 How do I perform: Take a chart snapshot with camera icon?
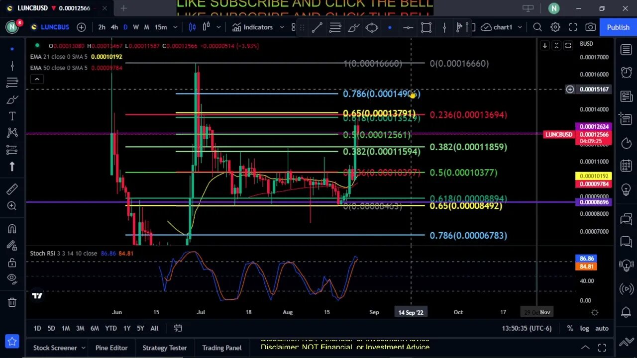[x=590, y=27]
